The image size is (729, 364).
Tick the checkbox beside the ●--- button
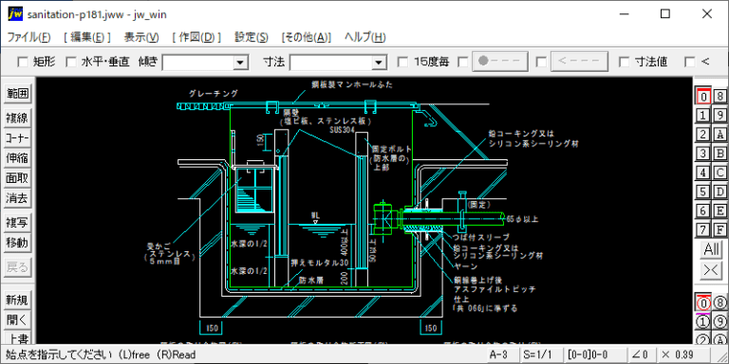463,62
